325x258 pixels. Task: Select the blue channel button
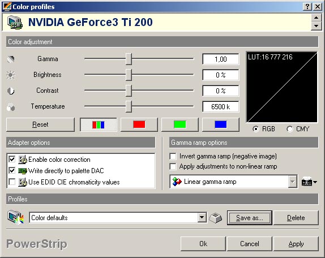click(x=221, y=124)
